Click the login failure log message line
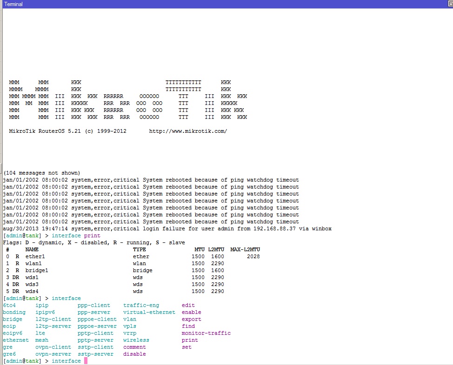This screenshot has height=365, width=453. 167,228
